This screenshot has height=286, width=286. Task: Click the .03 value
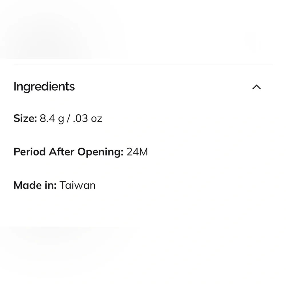tap(80, 118)
